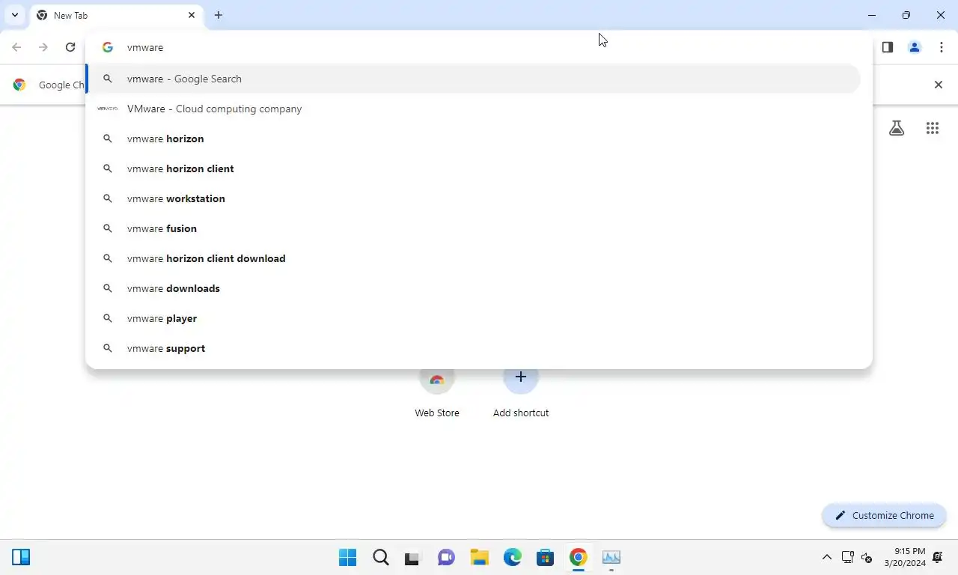Open the network tray icon
This screenshot has height=575, width=958.
pos(848,557)
